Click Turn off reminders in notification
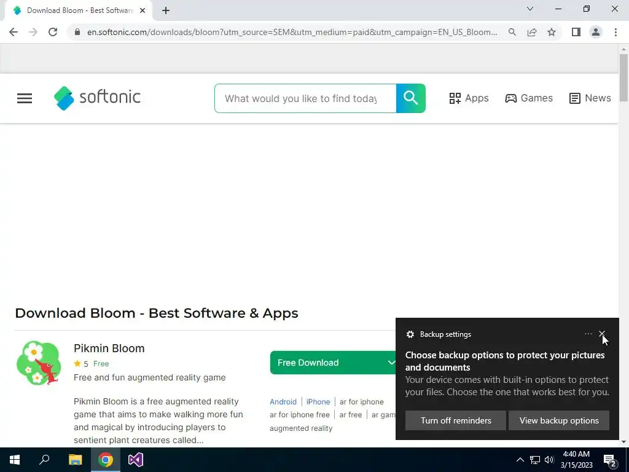The width and height of the screenshot is (629, 472). coord(456,420)
